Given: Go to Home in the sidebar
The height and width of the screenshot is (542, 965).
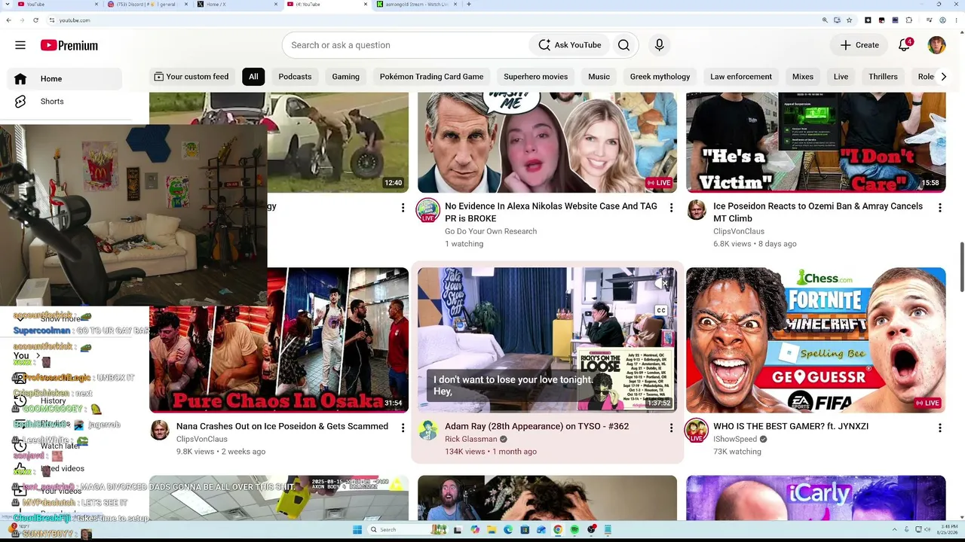Looking at the screenshot, I should point(65,79).
